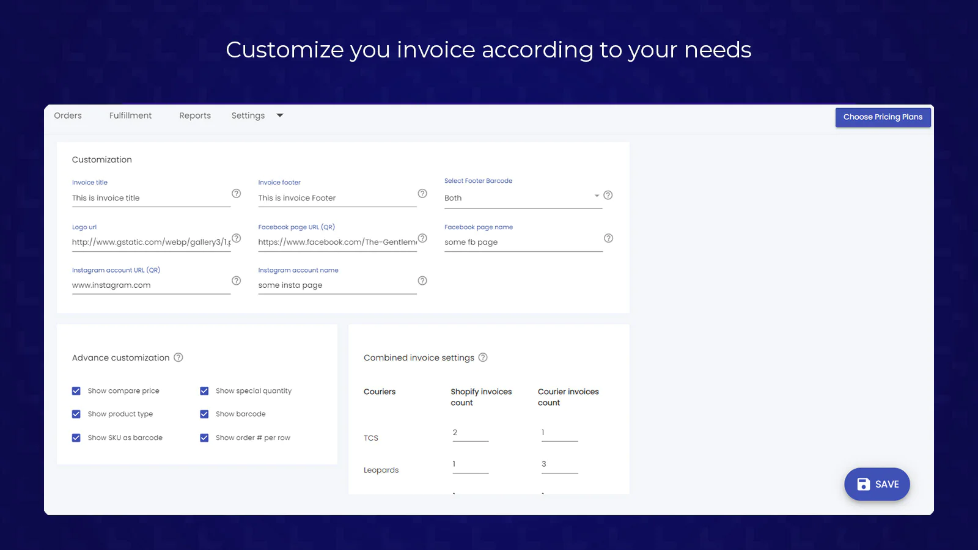The image size is (978, 550).
Task: Click TCS Shopify invoices count field
Action: pyautogui.click(x=470, y=433)
